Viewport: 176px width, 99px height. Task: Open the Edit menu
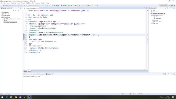pyautogui.click(x=4, y=3)
